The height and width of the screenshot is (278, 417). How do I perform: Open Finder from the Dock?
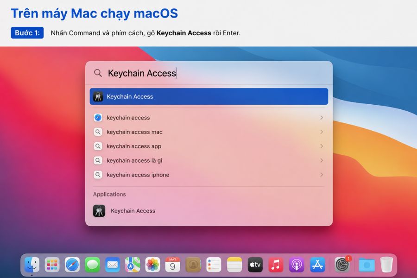[32, 265]
